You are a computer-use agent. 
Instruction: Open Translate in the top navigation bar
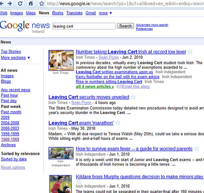(74, 13)
